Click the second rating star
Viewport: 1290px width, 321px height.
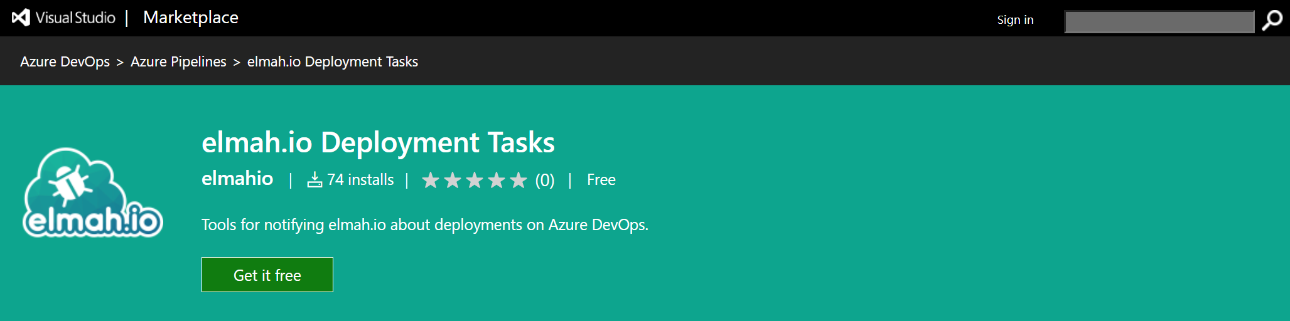(453, 181)
